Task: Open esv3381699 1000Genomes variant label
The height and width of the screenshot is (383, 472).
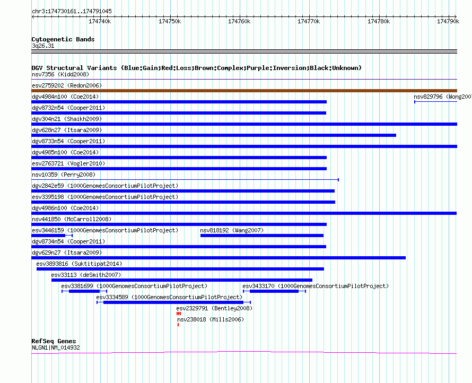Action: coord(134,286)
